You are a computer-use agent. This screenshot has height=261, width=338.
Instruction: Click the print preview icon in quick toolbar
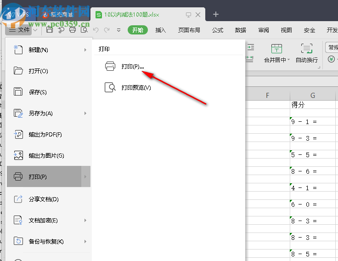[x=84, y=30]
